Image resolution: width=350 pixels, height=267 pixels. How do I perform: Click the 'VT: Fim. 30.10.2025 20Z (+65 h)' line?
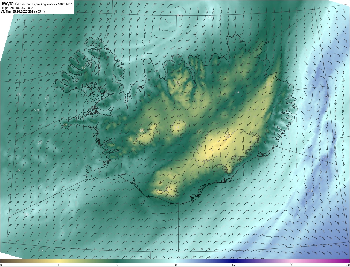(x=22, y=11)
